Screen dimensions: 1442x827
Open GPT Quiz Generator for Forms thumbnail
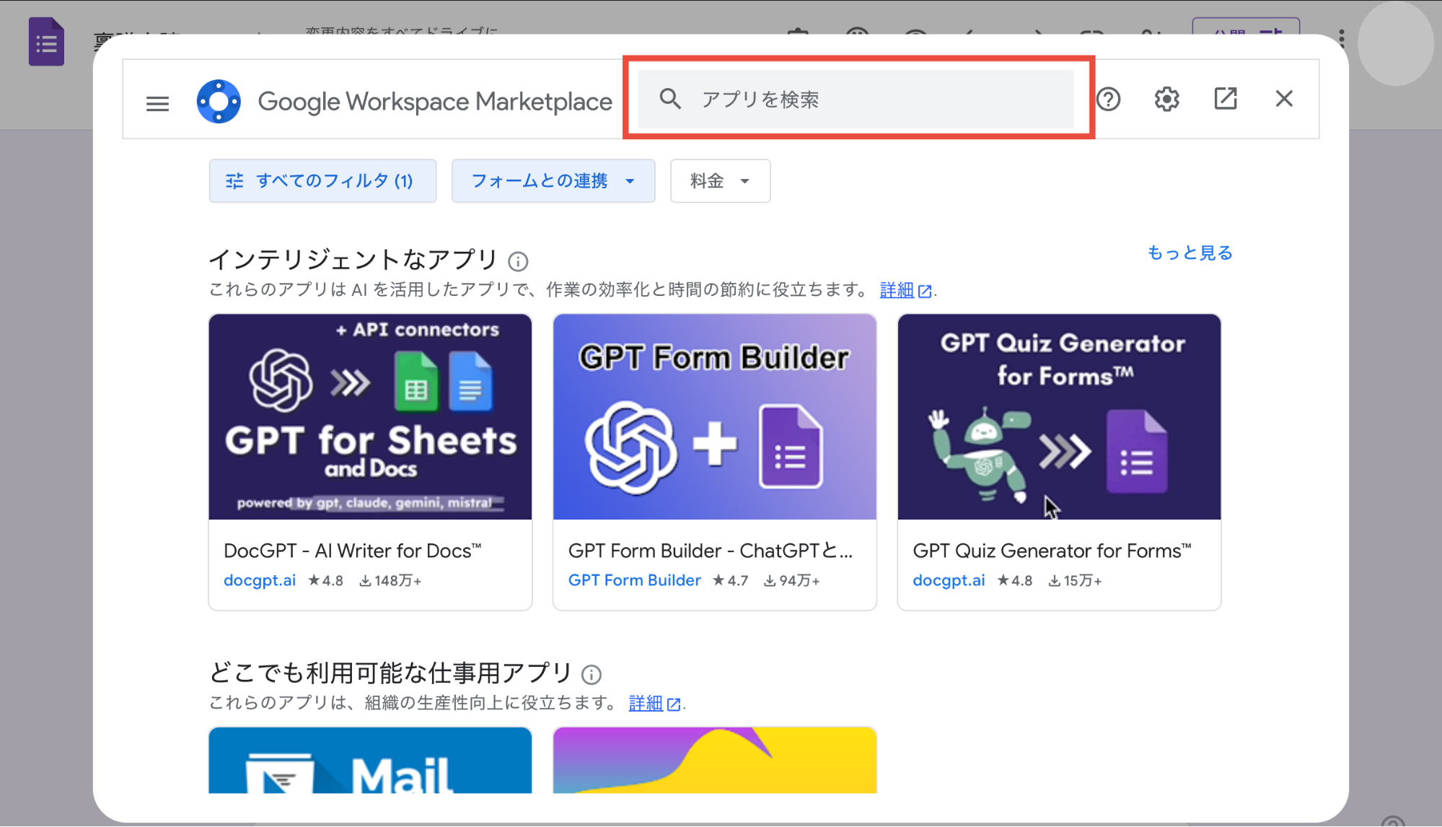[1059, 416]
